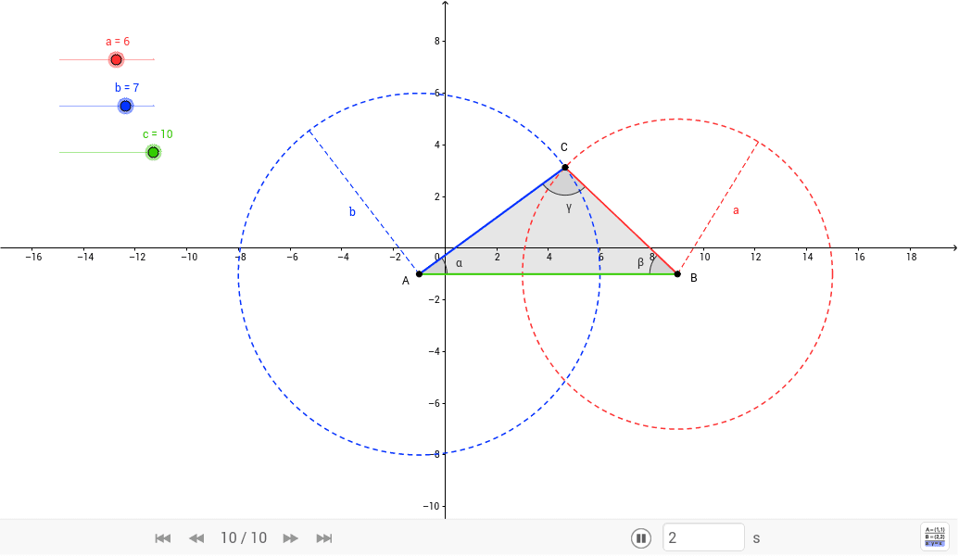Click the playback speed seconds field
Image resolution: width=959 pixels, height=556 pixels.
pos(703,537)
